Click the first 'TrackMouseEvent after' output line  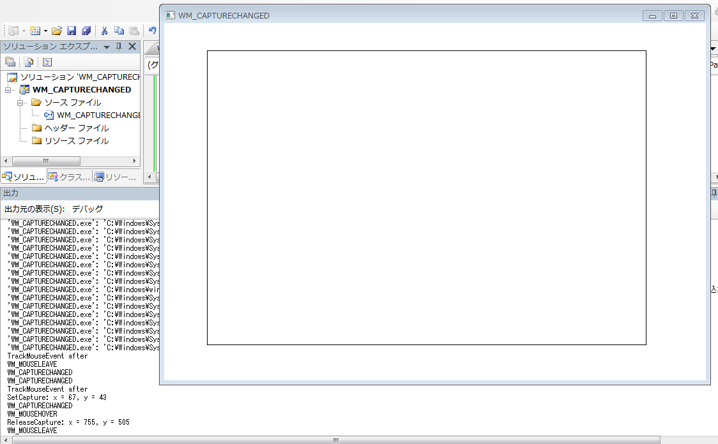click(x=47, y=356)
